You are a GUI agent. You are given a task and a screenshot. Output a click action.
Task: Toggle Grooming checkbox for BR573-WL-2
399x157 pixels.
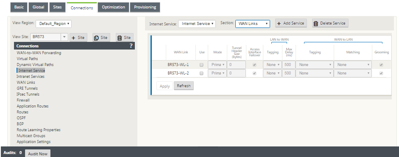[x=381, y=73]
